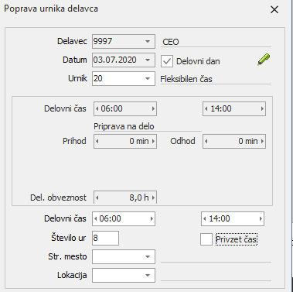This screenshot has height=292, width=293.
Task: Increase Prihod minutes with right arrow
Action: (153, 141)
